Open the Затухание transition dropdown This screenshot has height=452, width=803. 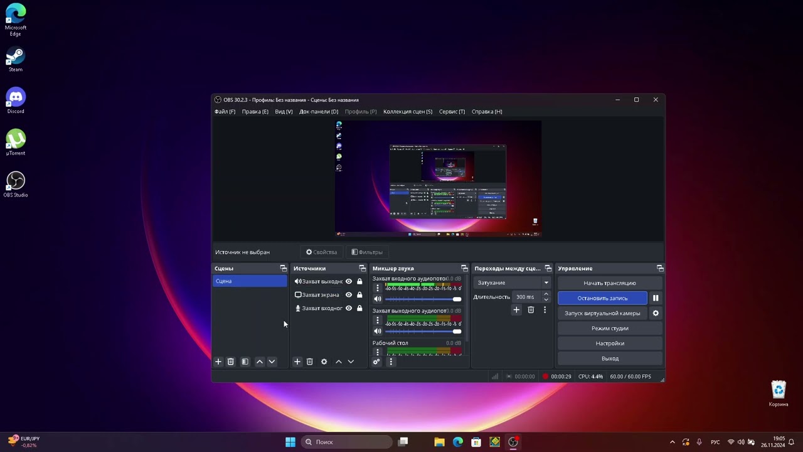[513, 282]
